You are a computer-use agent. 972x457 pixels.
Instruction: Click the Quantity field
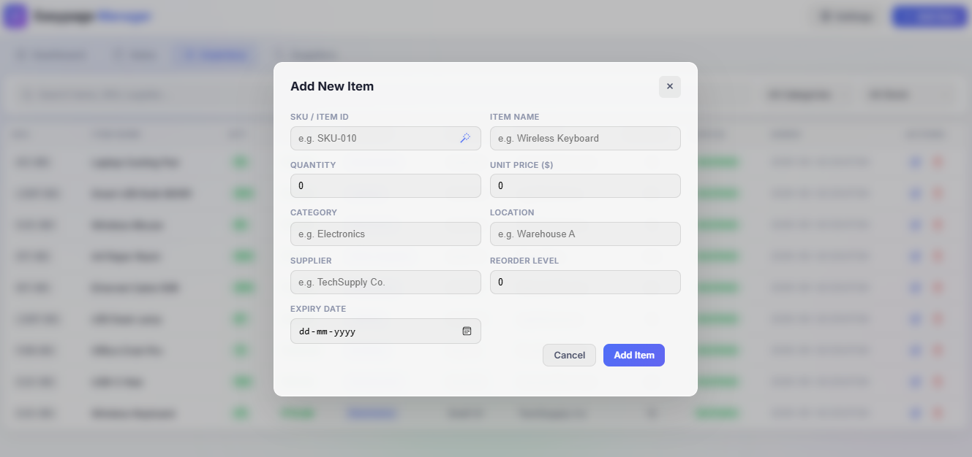[385, 185]
